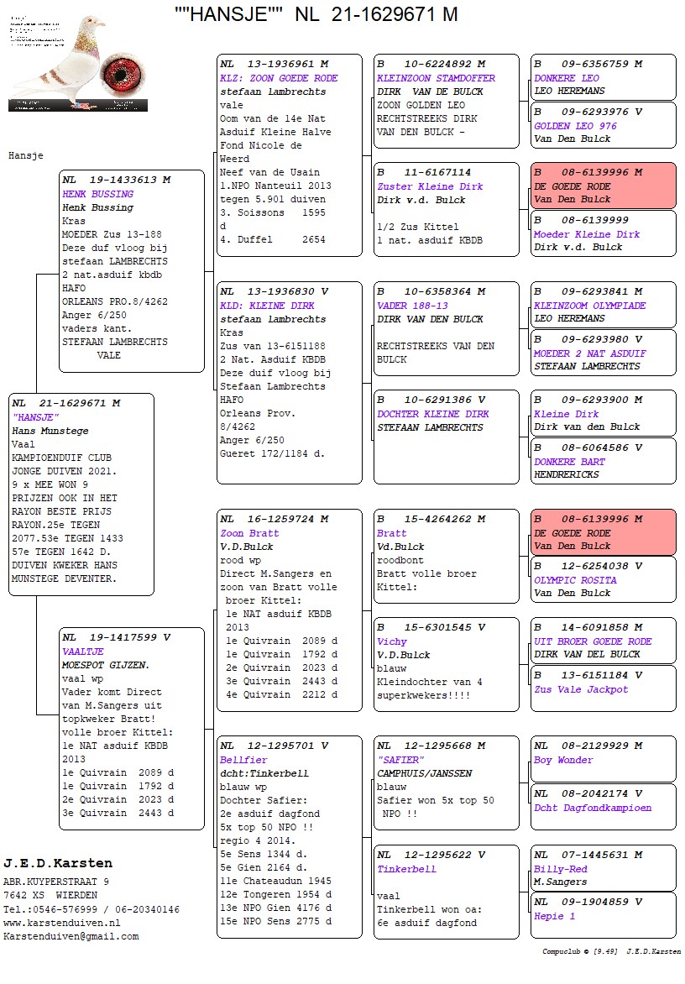Click the HANSJE NL 21-1629671 M page title

tap(316, 14)
